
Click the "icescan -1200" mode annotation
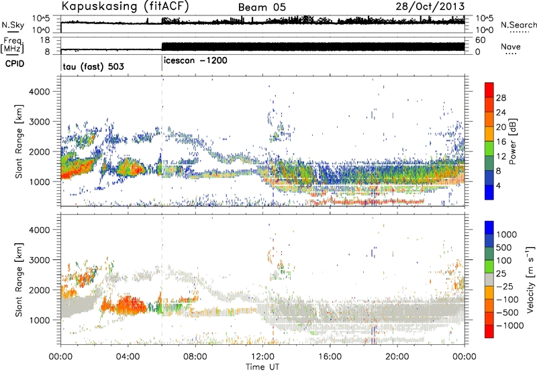195,60
